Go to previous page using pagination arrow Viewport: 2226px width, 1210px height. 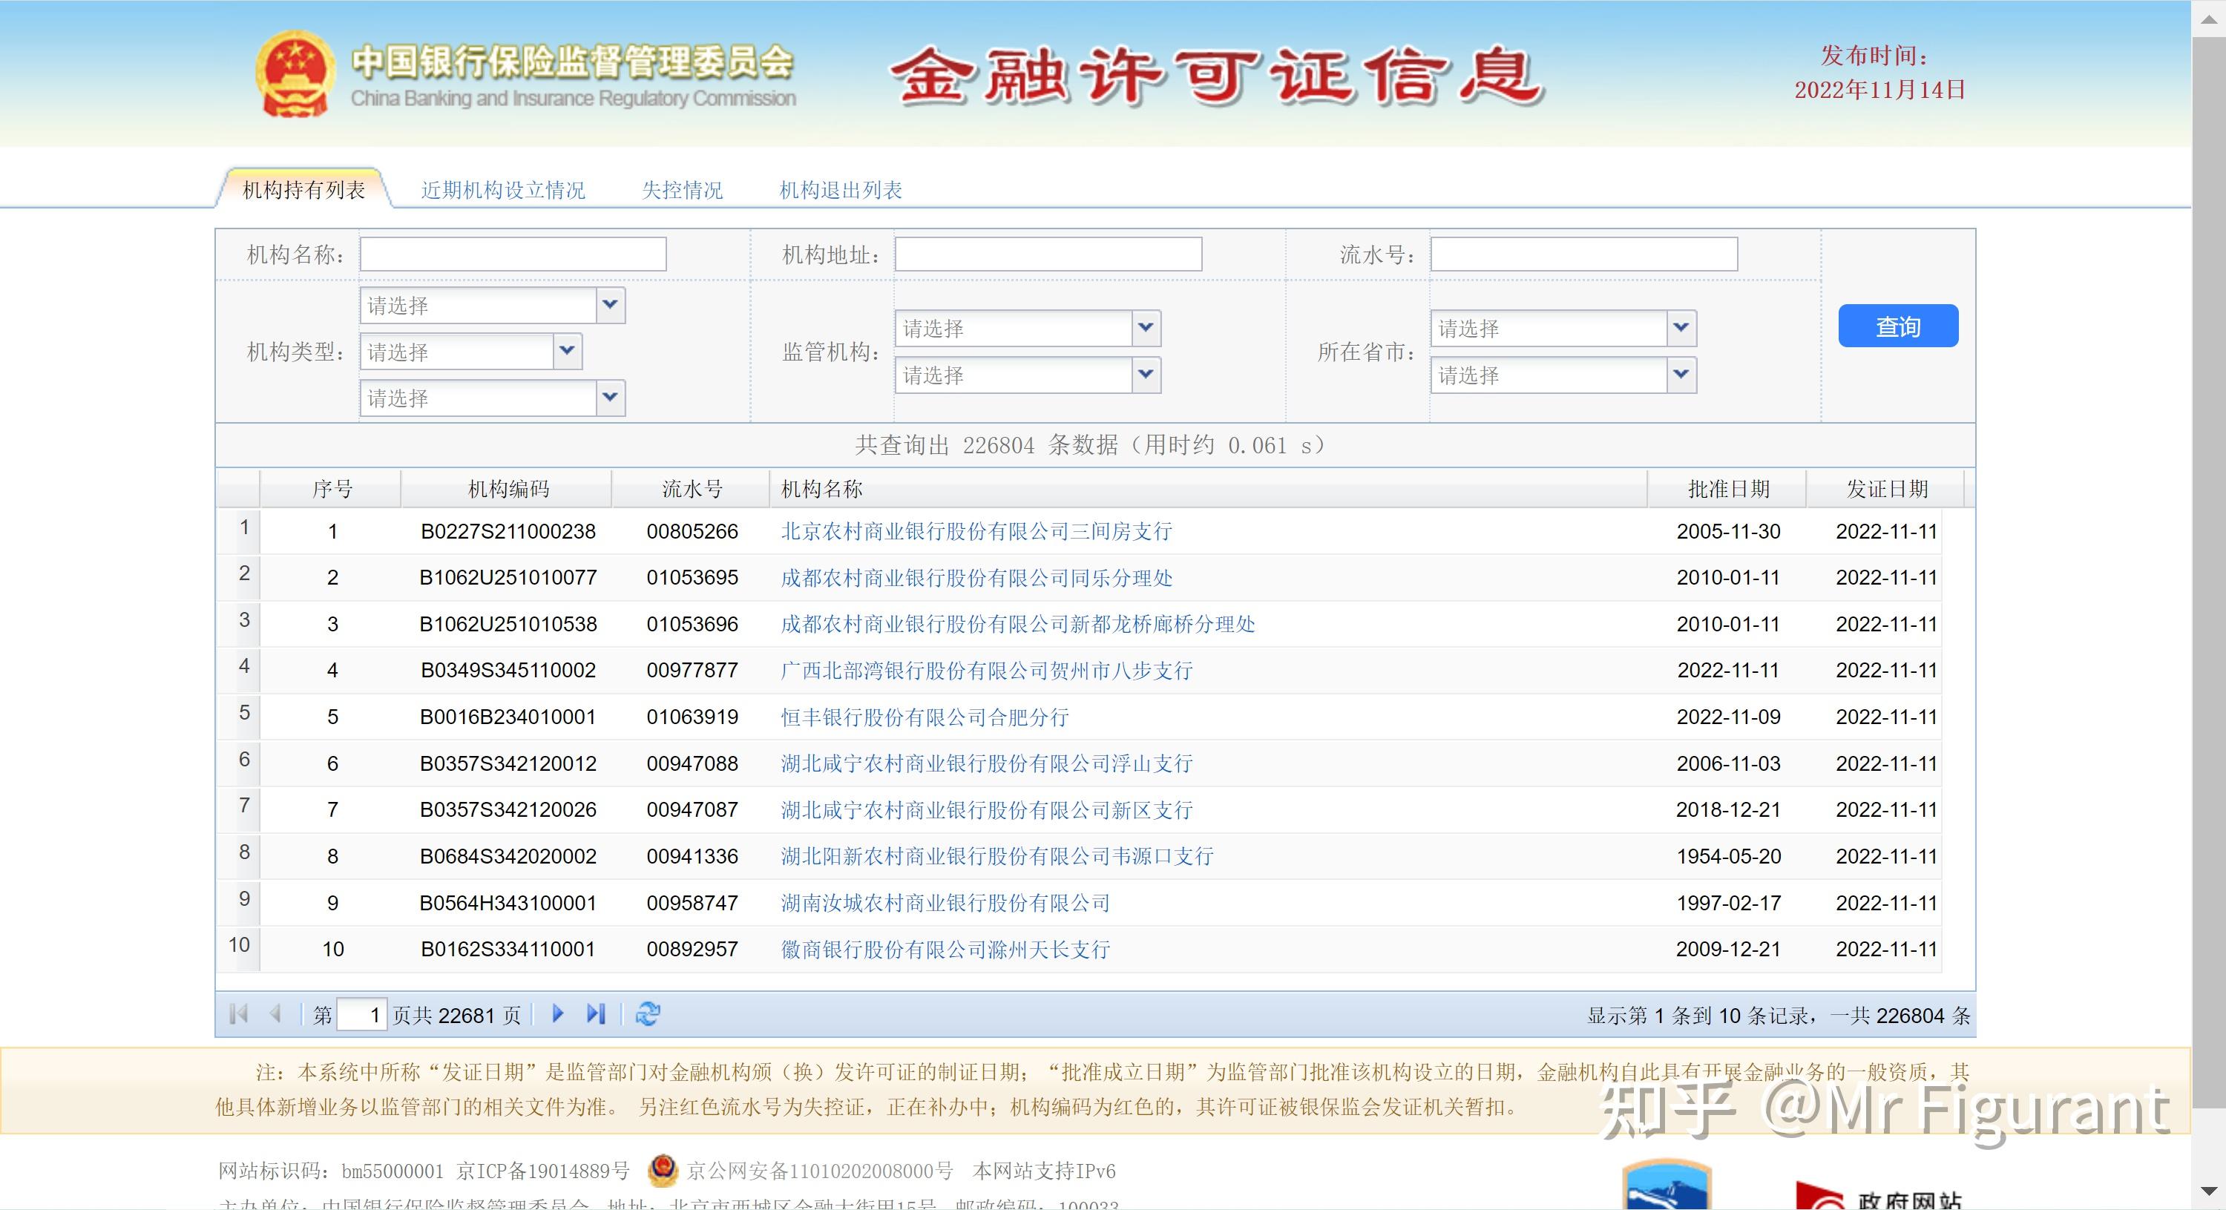pyautogui.click(x=276, y=1013)
